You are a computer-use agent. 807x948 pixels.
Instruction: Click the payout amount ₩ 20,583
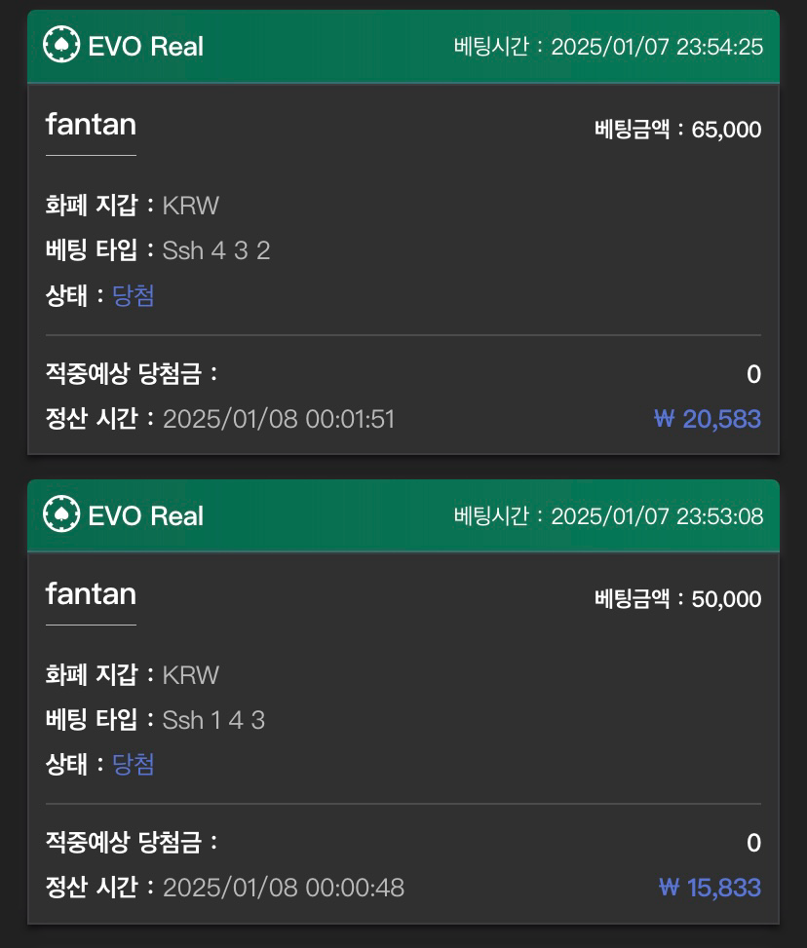click(708, 419)
